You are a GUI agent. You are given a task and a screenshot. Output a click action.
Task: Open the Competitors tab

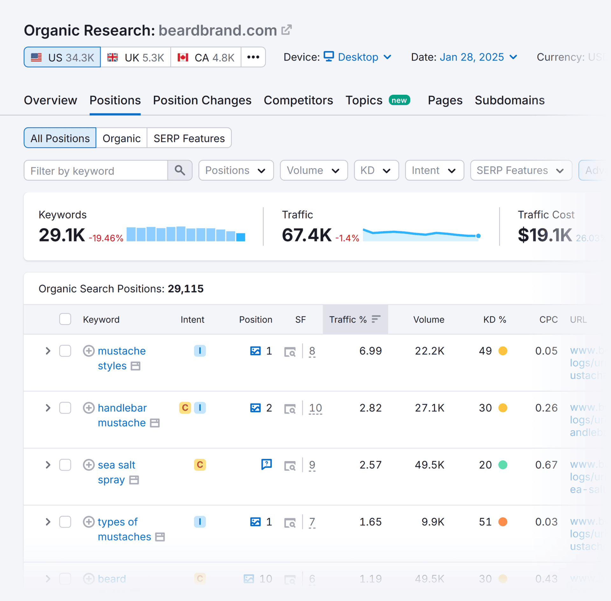pyautogui.click(x=298, y=100)
